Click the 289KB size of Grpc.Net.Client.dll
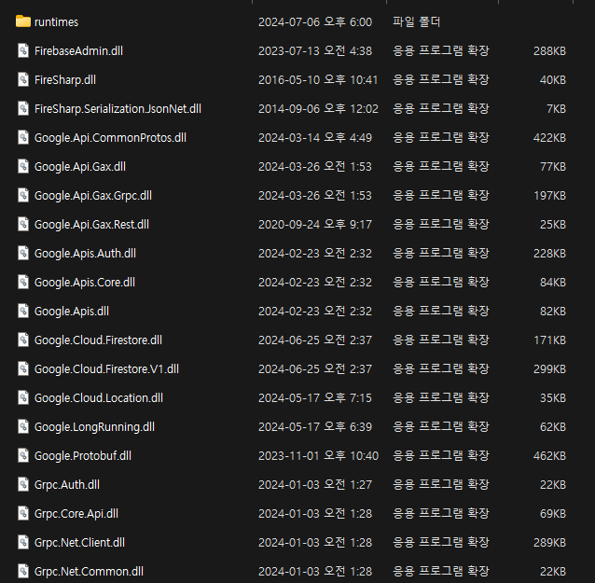The image size is (595, 583). pos(549,542)
